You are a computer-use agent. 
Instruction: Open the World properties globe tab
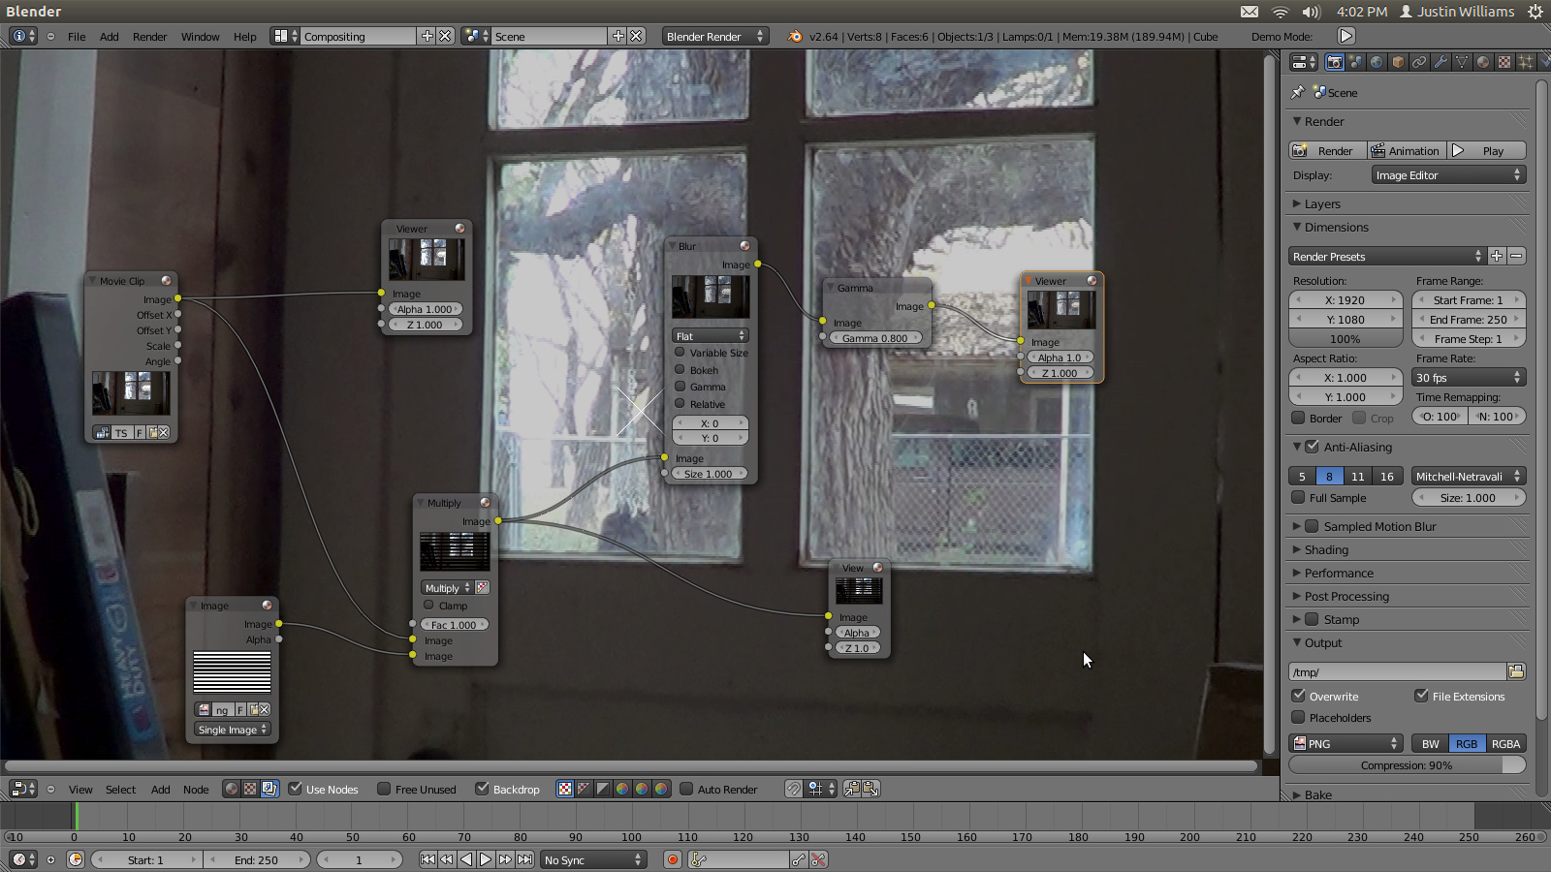click(x=1377, y=62)
